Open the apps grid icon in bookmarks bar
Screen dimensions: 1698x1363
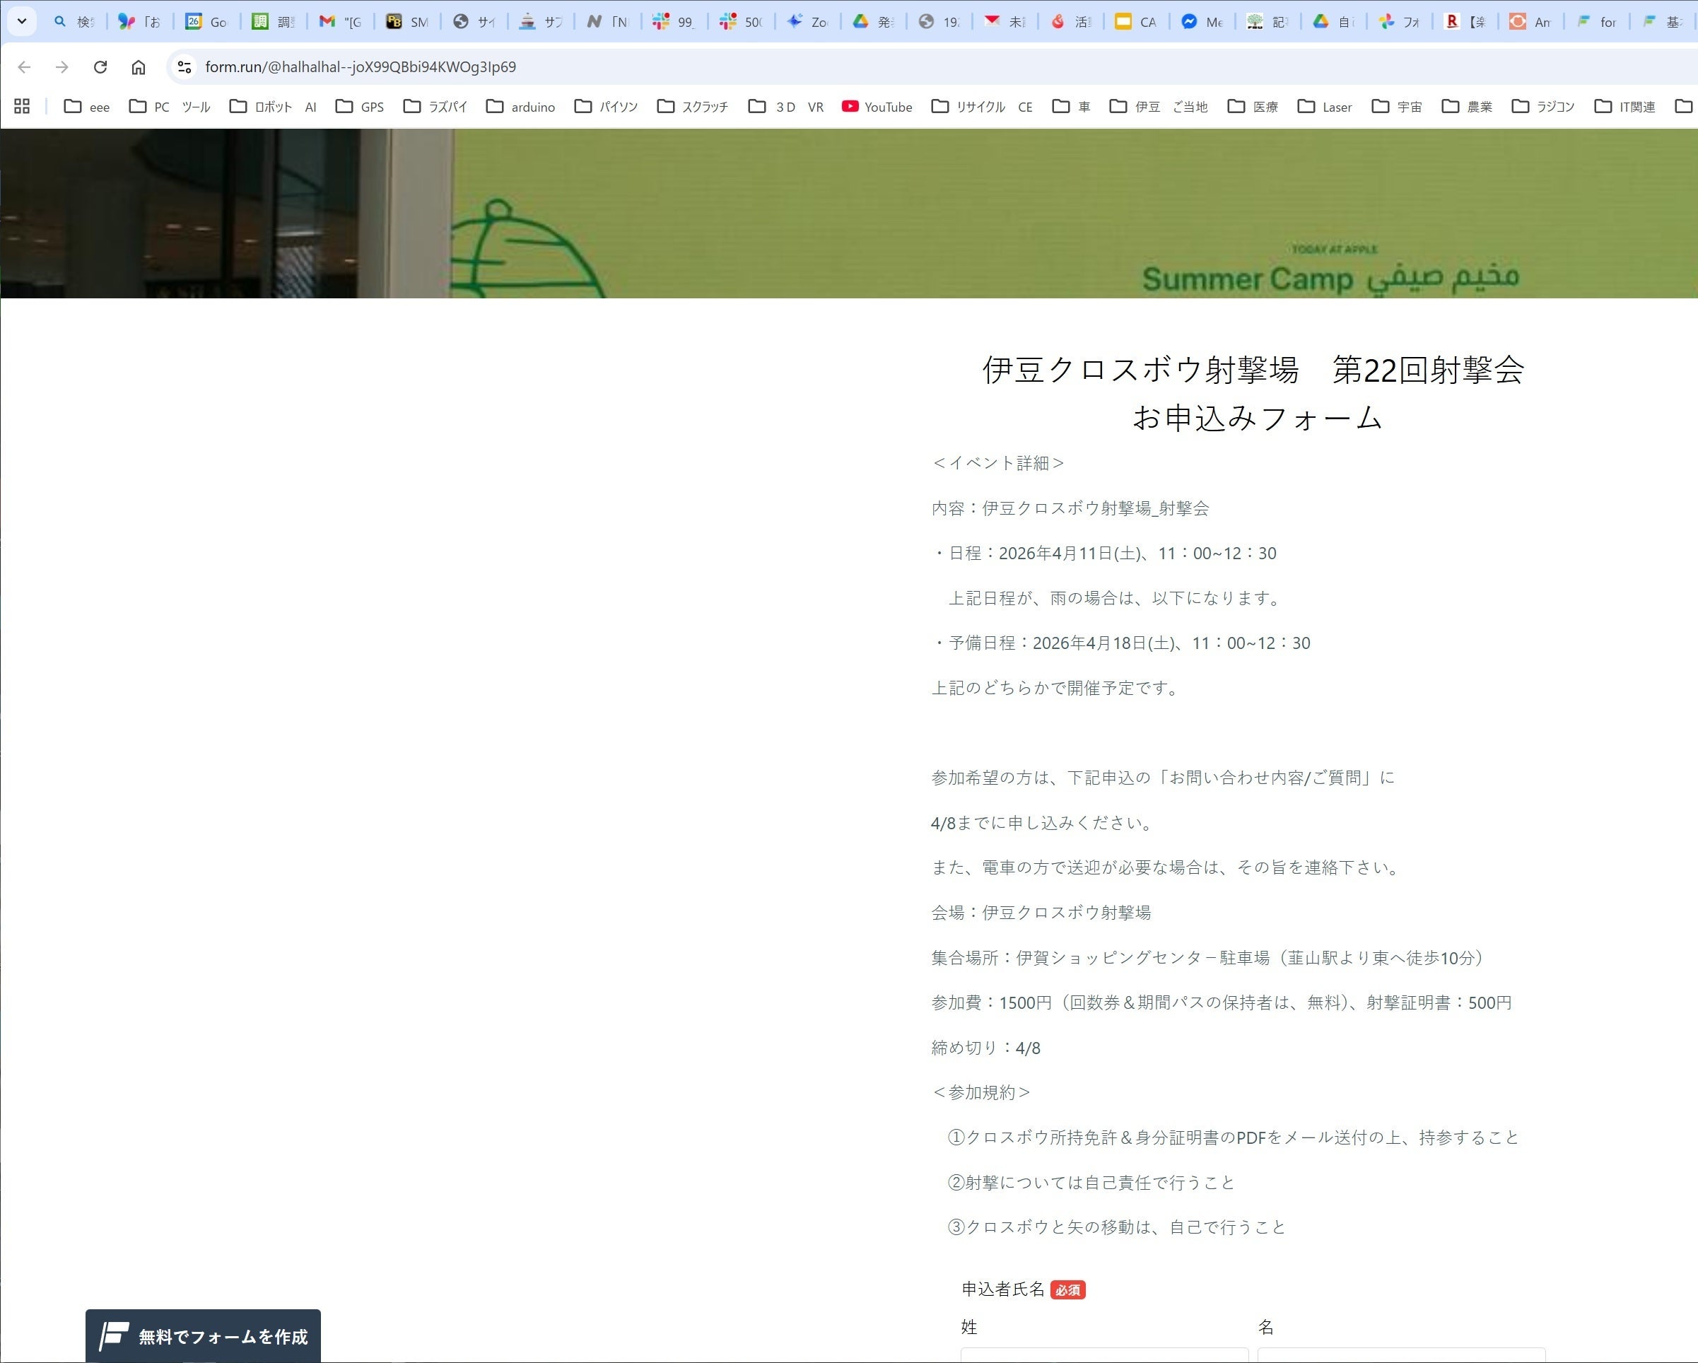click(x=22, y=106)
